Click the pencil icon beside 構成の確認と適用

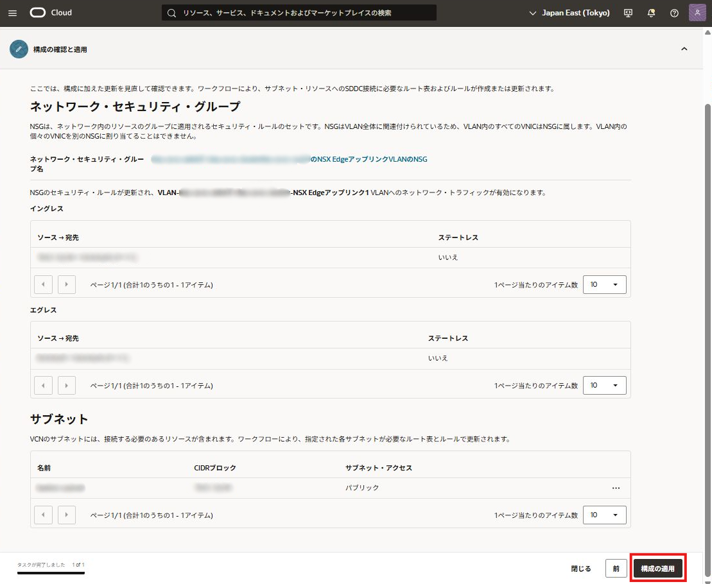(x=19, y=49)
